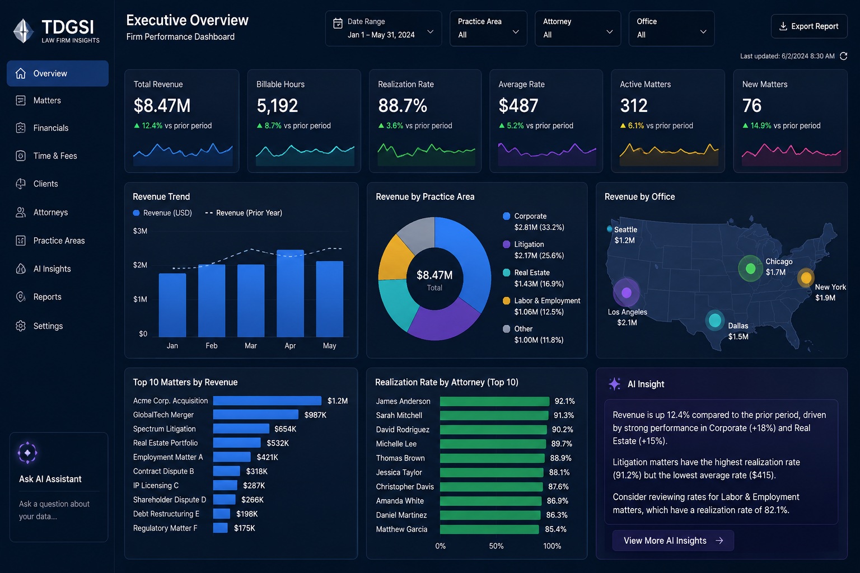Image resolution: width=860 pixels, height=573 pixels.
Task: Go to Overview in the sidebar
Action: [58, 73]
